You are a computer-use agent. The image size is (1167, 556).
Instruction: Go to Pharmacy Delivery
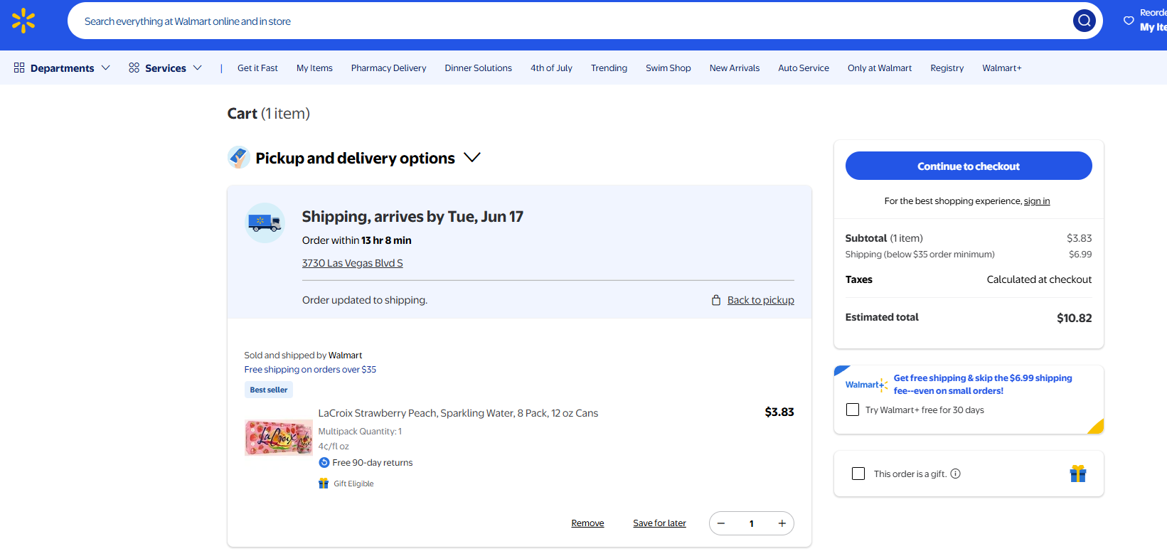388,68
